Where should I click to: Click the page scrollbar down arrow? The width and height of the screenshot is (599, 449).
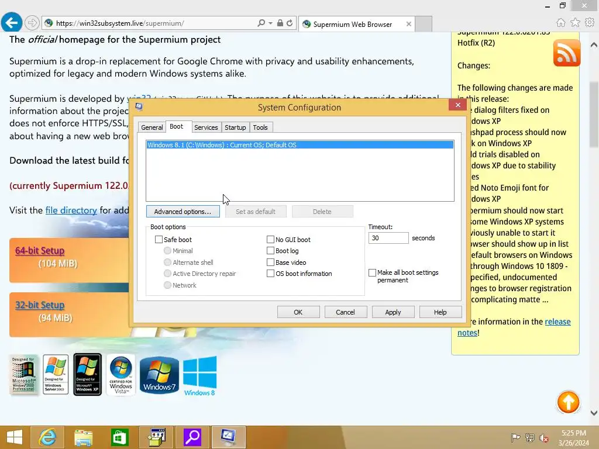click(594, 413)
